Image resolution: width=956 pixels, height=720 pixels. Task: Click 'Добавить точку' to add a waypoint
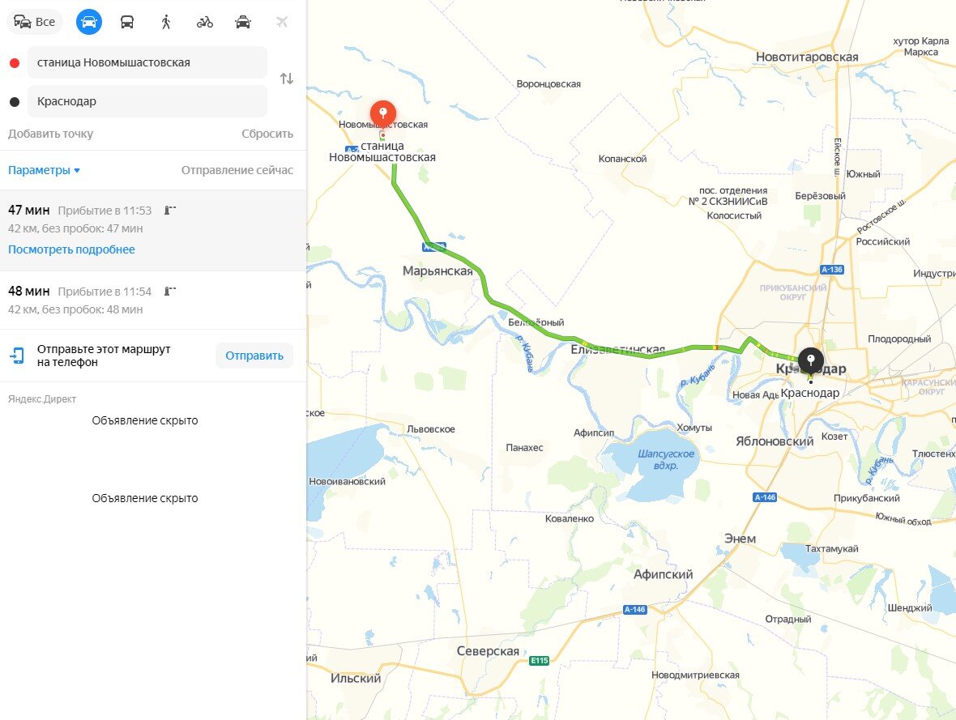tap(50, 134)
